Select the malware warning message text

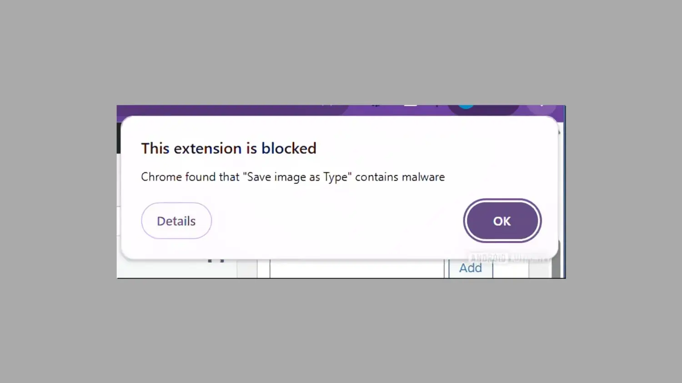(x=293, y=177)
